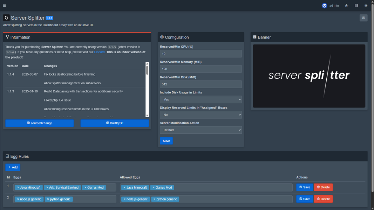Remove python generic from rule 2 Eggs
This screenshot has height=210, width=374.
tap(48, 199)
